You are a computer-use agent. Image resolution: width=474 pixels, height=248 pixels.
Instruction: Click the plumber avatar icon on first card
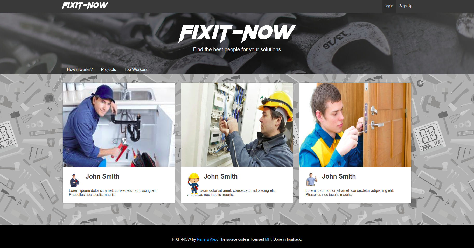click(x=74, y=180)
